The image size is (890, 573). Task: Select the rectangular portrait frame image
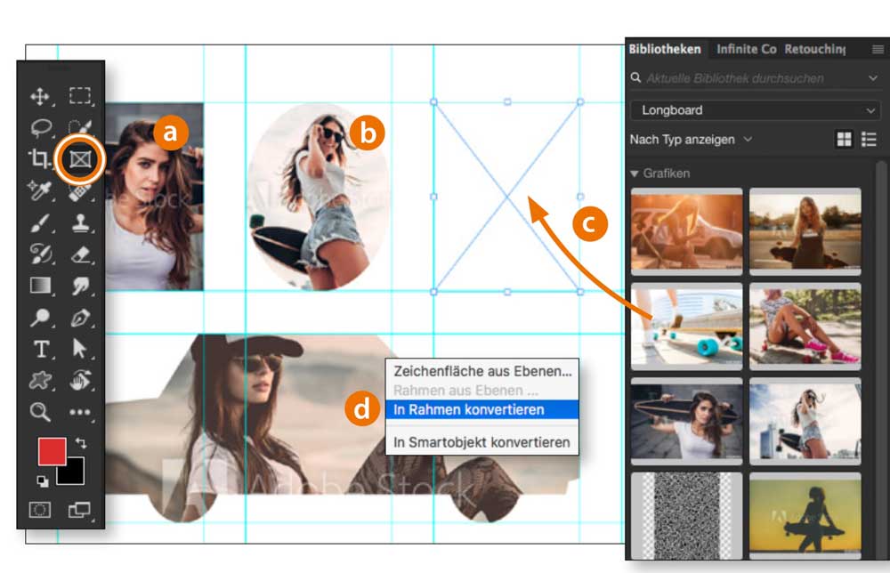(154, 197)
